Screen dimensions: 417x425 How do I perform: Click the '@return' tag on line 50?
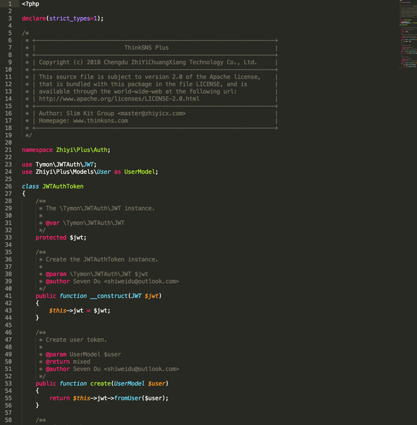[x=57, y=362]
